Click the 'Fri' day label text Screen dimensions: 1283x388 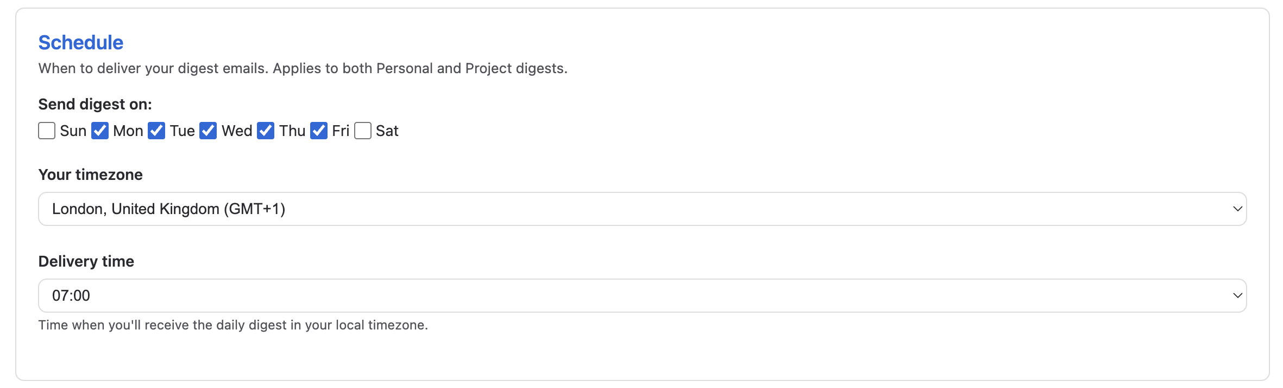(341, 131)
